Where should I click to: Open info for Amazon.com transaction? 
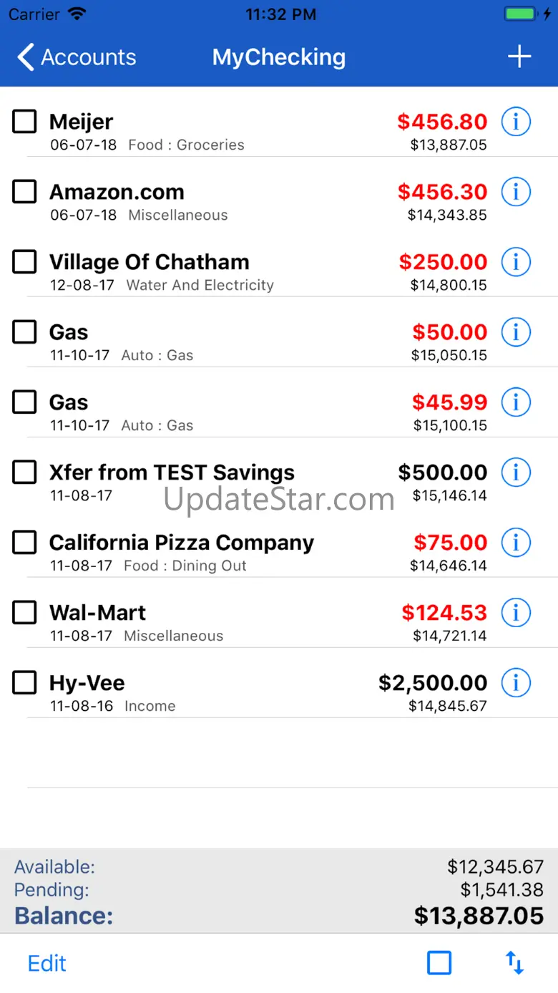click(x=516, y=192)
